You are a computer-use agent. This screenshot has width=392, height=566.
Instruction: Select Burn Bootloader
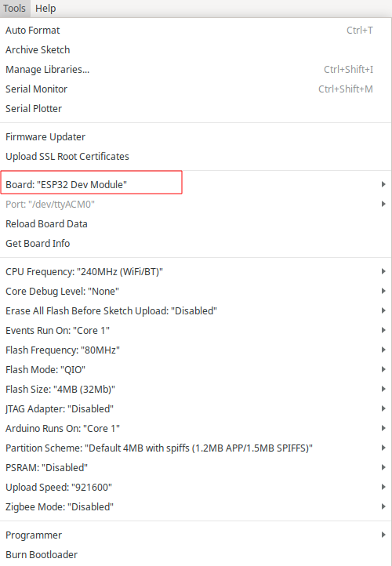tap(196, 554)
